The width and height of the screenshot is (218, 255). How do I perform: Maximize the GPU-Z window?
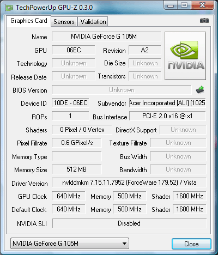click(x=184, y=5)
